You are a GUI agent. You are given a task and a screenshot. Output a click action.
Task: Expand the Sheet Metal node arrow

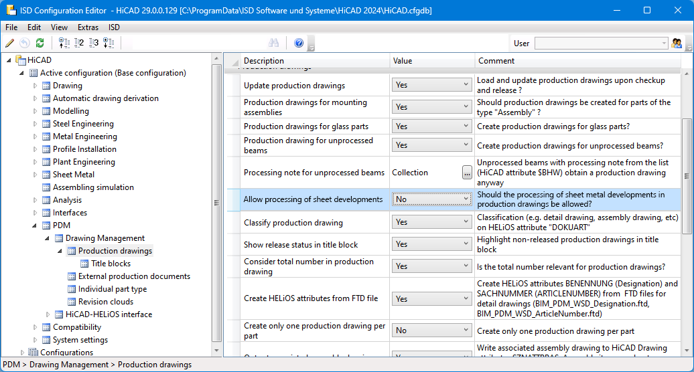coord(35,175)
